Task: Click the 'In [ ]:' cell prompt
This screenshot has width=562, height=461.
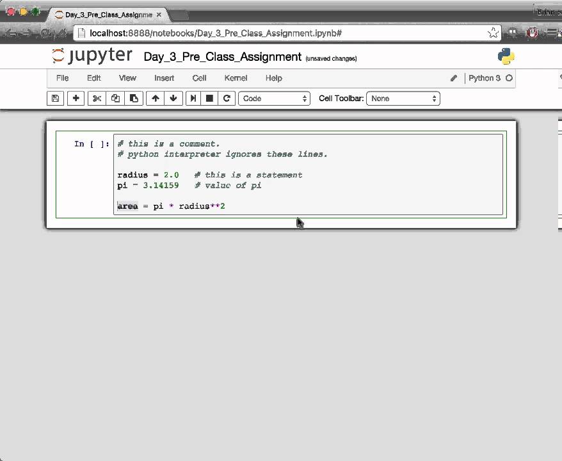Action: pyautogui.click(x=92, y=144)
